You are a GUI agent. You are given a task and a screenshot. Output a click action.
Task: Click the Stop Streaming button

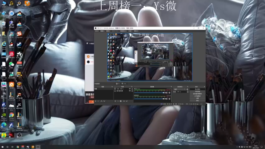tap(197, 89)
